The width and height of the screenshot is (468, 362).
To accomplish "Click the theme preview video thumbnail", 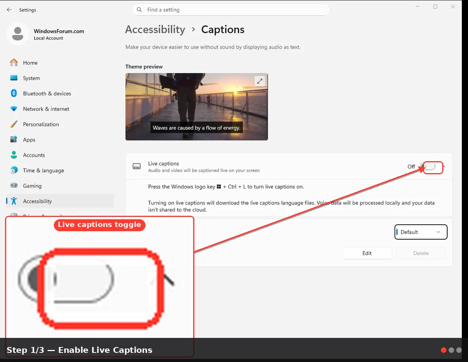I will pos(197,107).
